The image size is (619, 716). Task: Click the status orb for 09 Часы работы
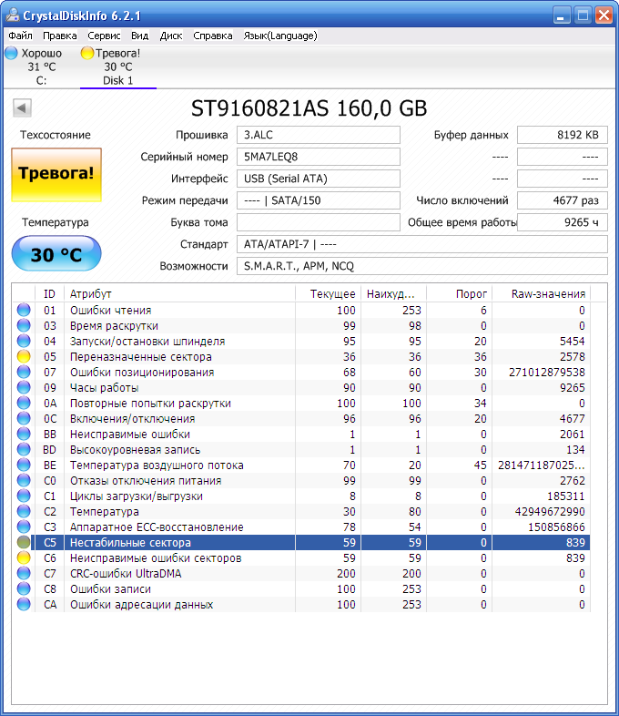coord(24,388)
